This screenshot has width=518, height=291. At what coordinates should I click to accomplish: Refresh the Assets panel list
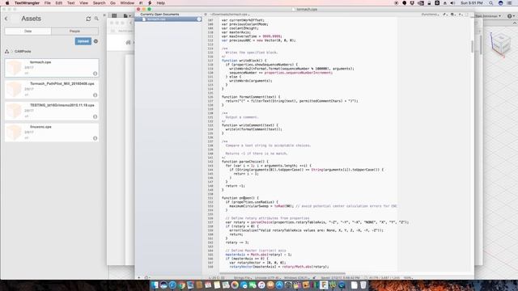[x=88, y=19]
